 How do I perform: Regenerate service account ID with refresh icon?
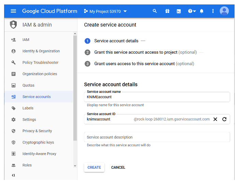point(224,119)
